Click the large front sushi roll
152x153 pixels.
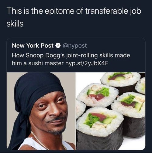point(100,128)
